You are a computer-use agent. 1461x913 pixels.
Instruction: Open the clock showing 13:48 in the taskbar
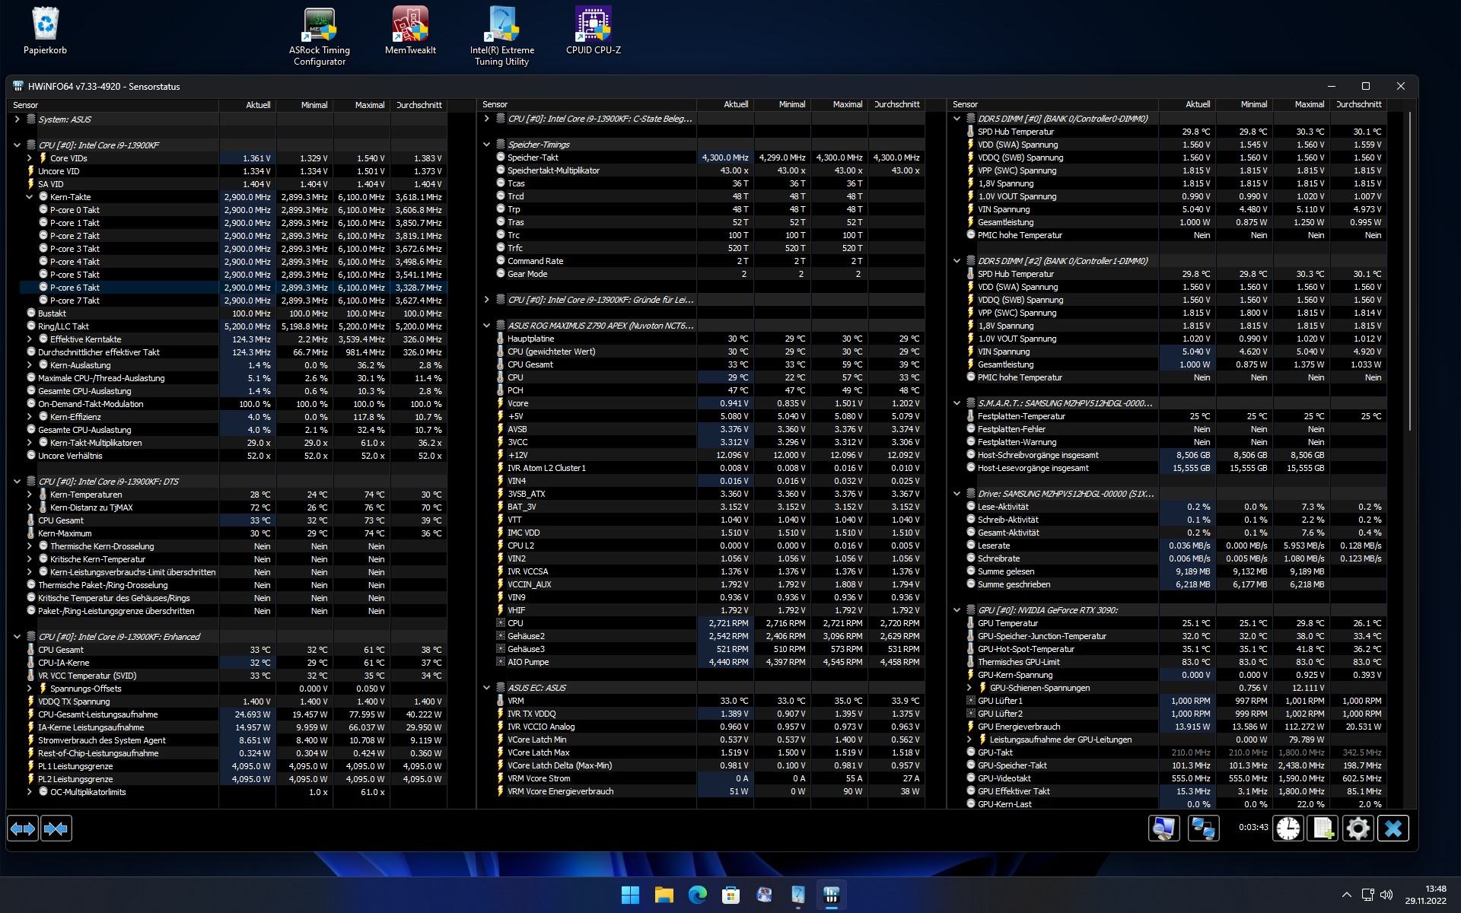1425,895
